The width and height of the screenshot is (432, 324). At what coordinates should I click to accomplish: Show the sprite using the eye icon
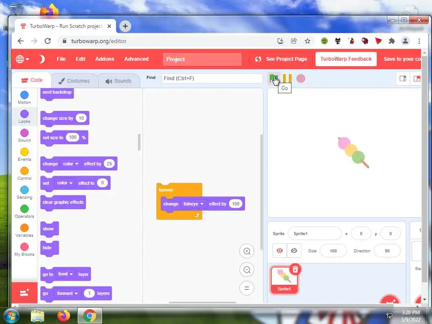[280, 251]
